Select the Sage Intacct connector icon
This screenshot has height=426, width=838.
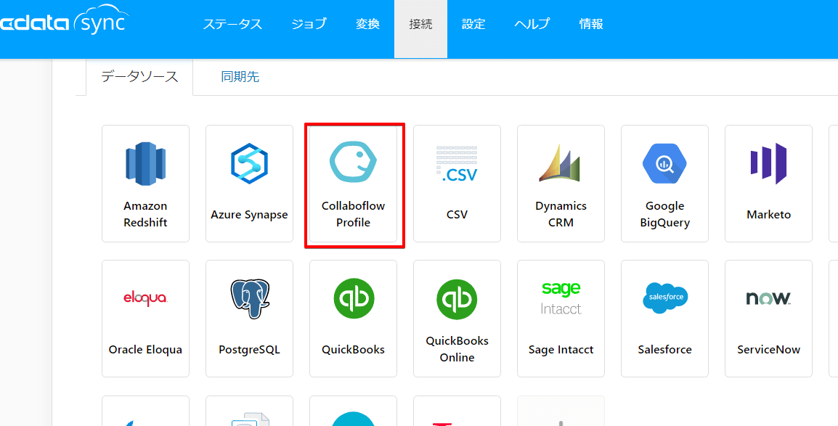point(561,298)
